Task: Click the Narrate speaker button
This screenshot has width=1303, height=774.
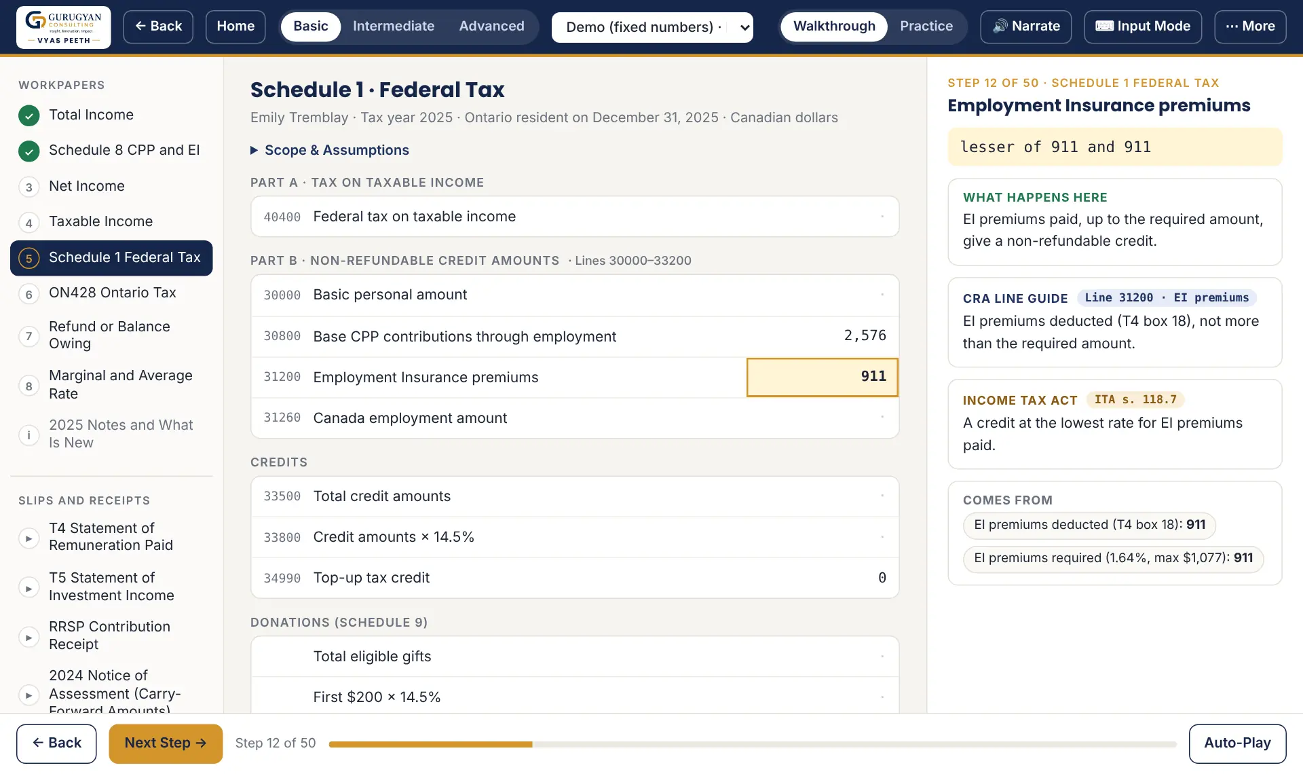Action: [x=1025, y=26]
